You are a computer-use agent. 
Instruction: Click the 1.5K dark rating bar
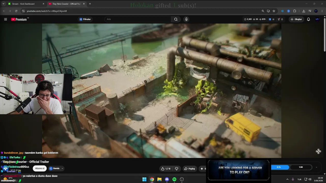tap(301, 167)
